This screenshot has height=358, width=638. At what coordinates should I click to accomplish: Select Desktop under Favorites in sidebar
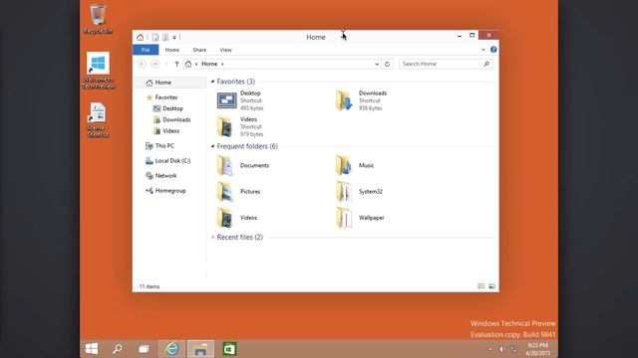169,108
